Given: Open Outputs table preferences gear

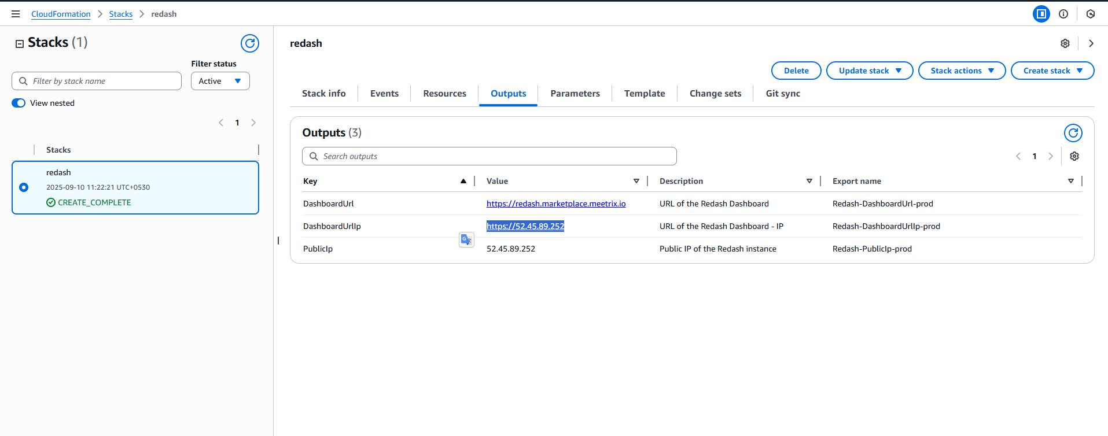Looking at the screenshot, I should (1074, 156).
